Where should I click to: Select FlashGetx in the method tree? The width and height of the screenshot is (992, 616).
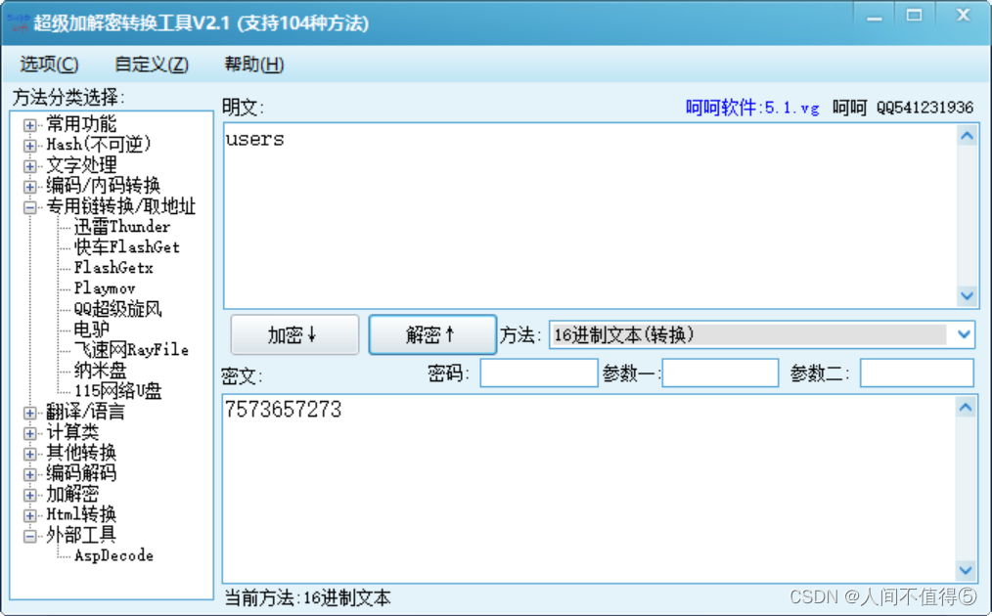[113, 268]
